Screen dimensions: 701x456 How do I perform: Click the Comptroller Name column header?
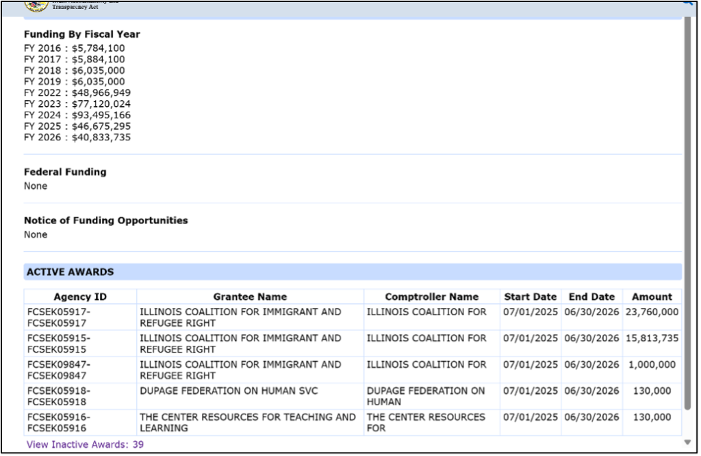[431, 297]
